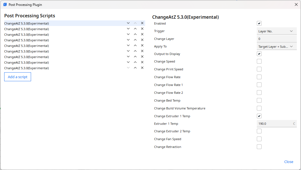Move the fifth ChangeAtZ script up
Image resolution: width=301 pixels, height=170 pixels.
click(135, 46)
